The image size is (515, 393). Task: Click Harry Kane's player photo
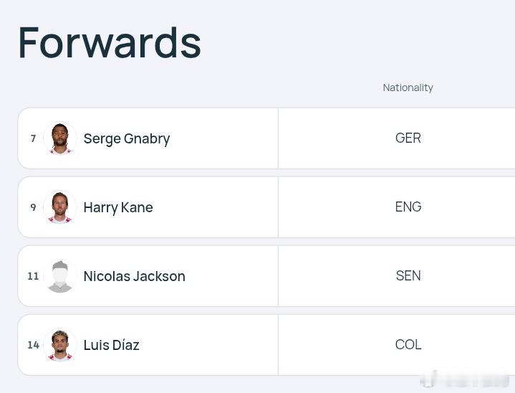pos(59,207)
